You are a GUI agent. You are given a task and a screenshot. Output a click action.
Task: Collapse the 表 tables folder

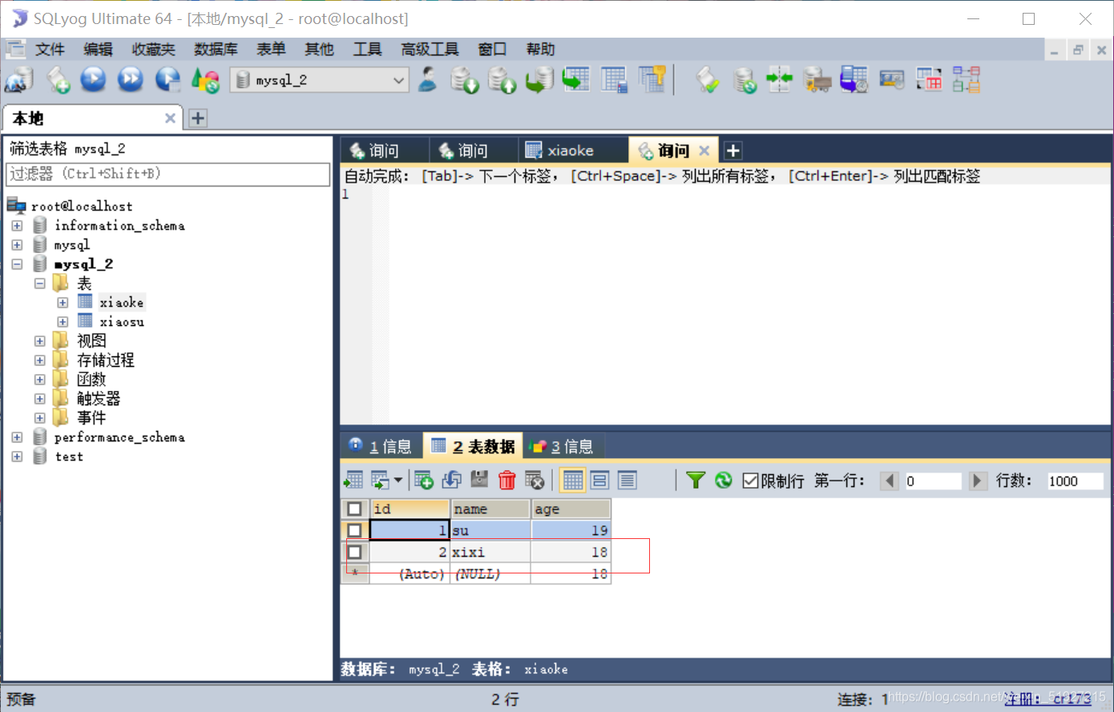pyautogui.click(x=40, y=284)
